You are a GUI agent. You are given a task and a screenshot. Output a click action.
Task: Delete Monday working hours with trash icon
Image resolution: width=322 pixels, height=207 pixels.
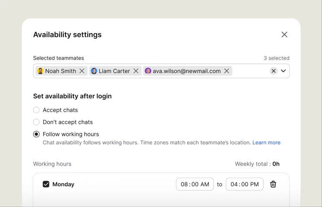pos(273,184)
